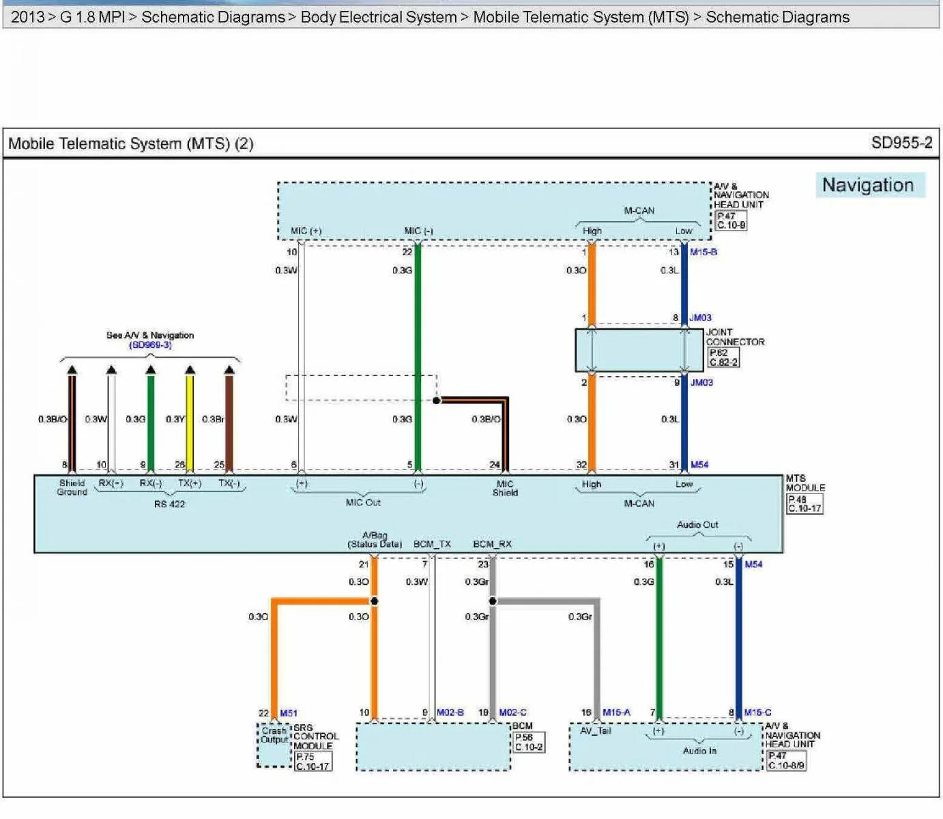943x819 pixels.
Task: Open connector 'M51' at SRS control module
Action: point(289,713)
